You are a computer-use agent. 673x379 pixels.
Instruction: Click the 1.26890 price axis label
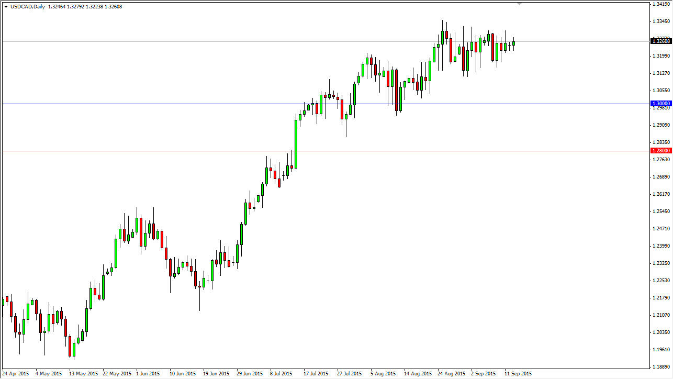pyautogui.click(x=661, y=177)
